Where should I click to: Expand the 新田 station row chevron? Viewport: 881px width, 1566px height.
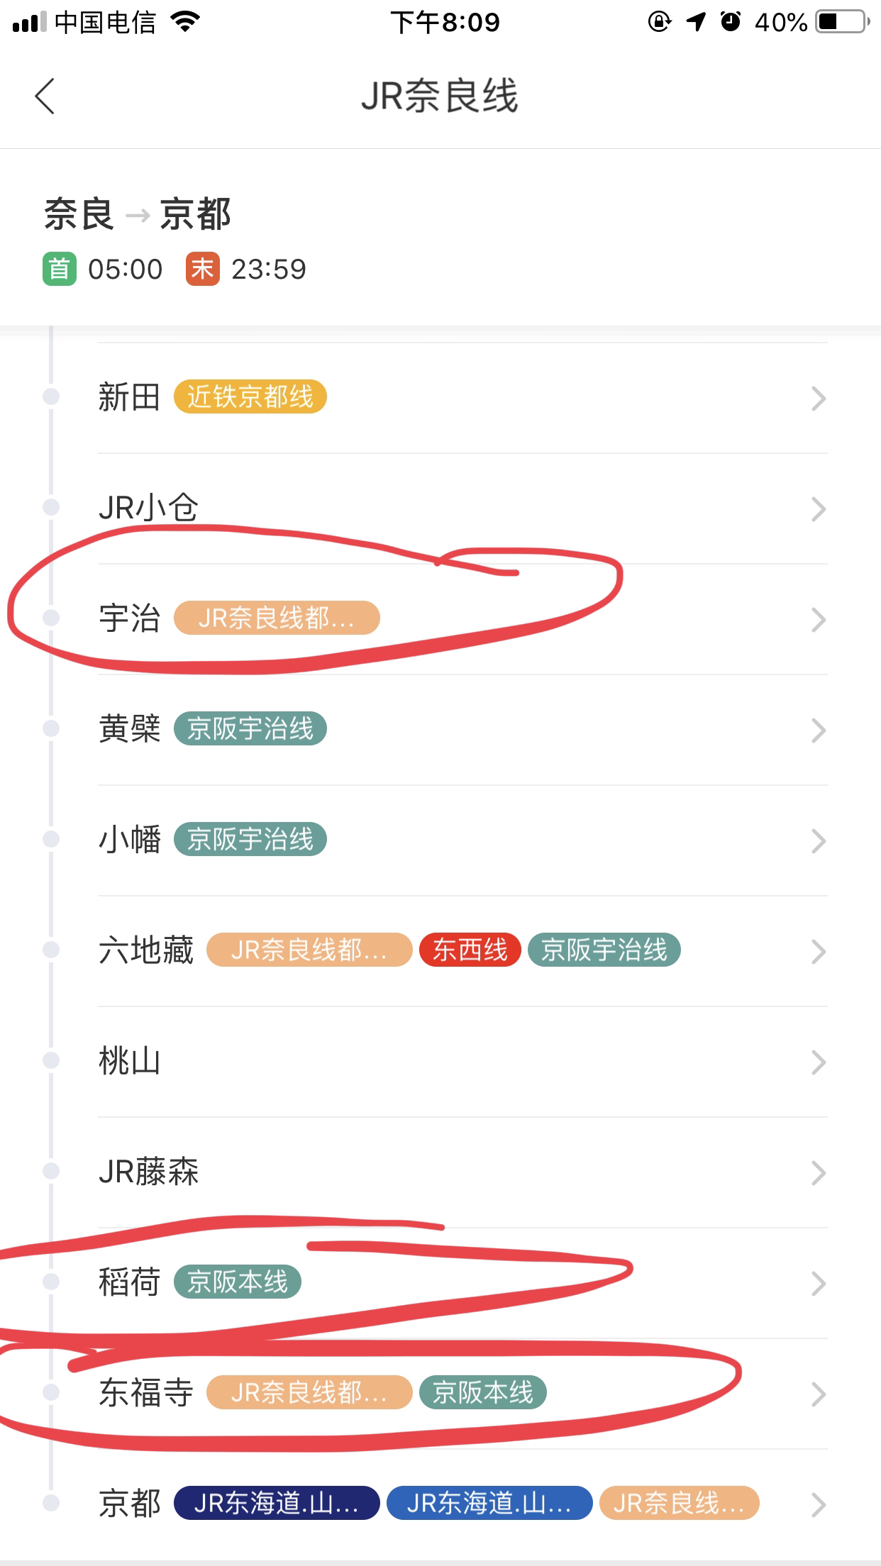(819, 399)
